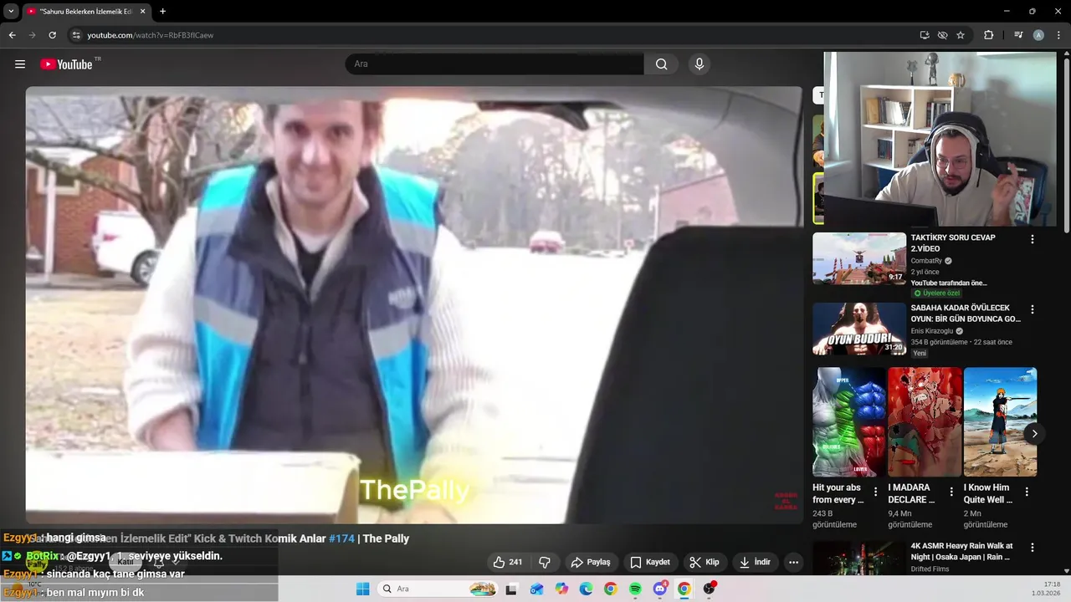The height and width of the screenshot is (602, 1071).
Task: Like the video showing 241 likes
Action: pos(508,562)
